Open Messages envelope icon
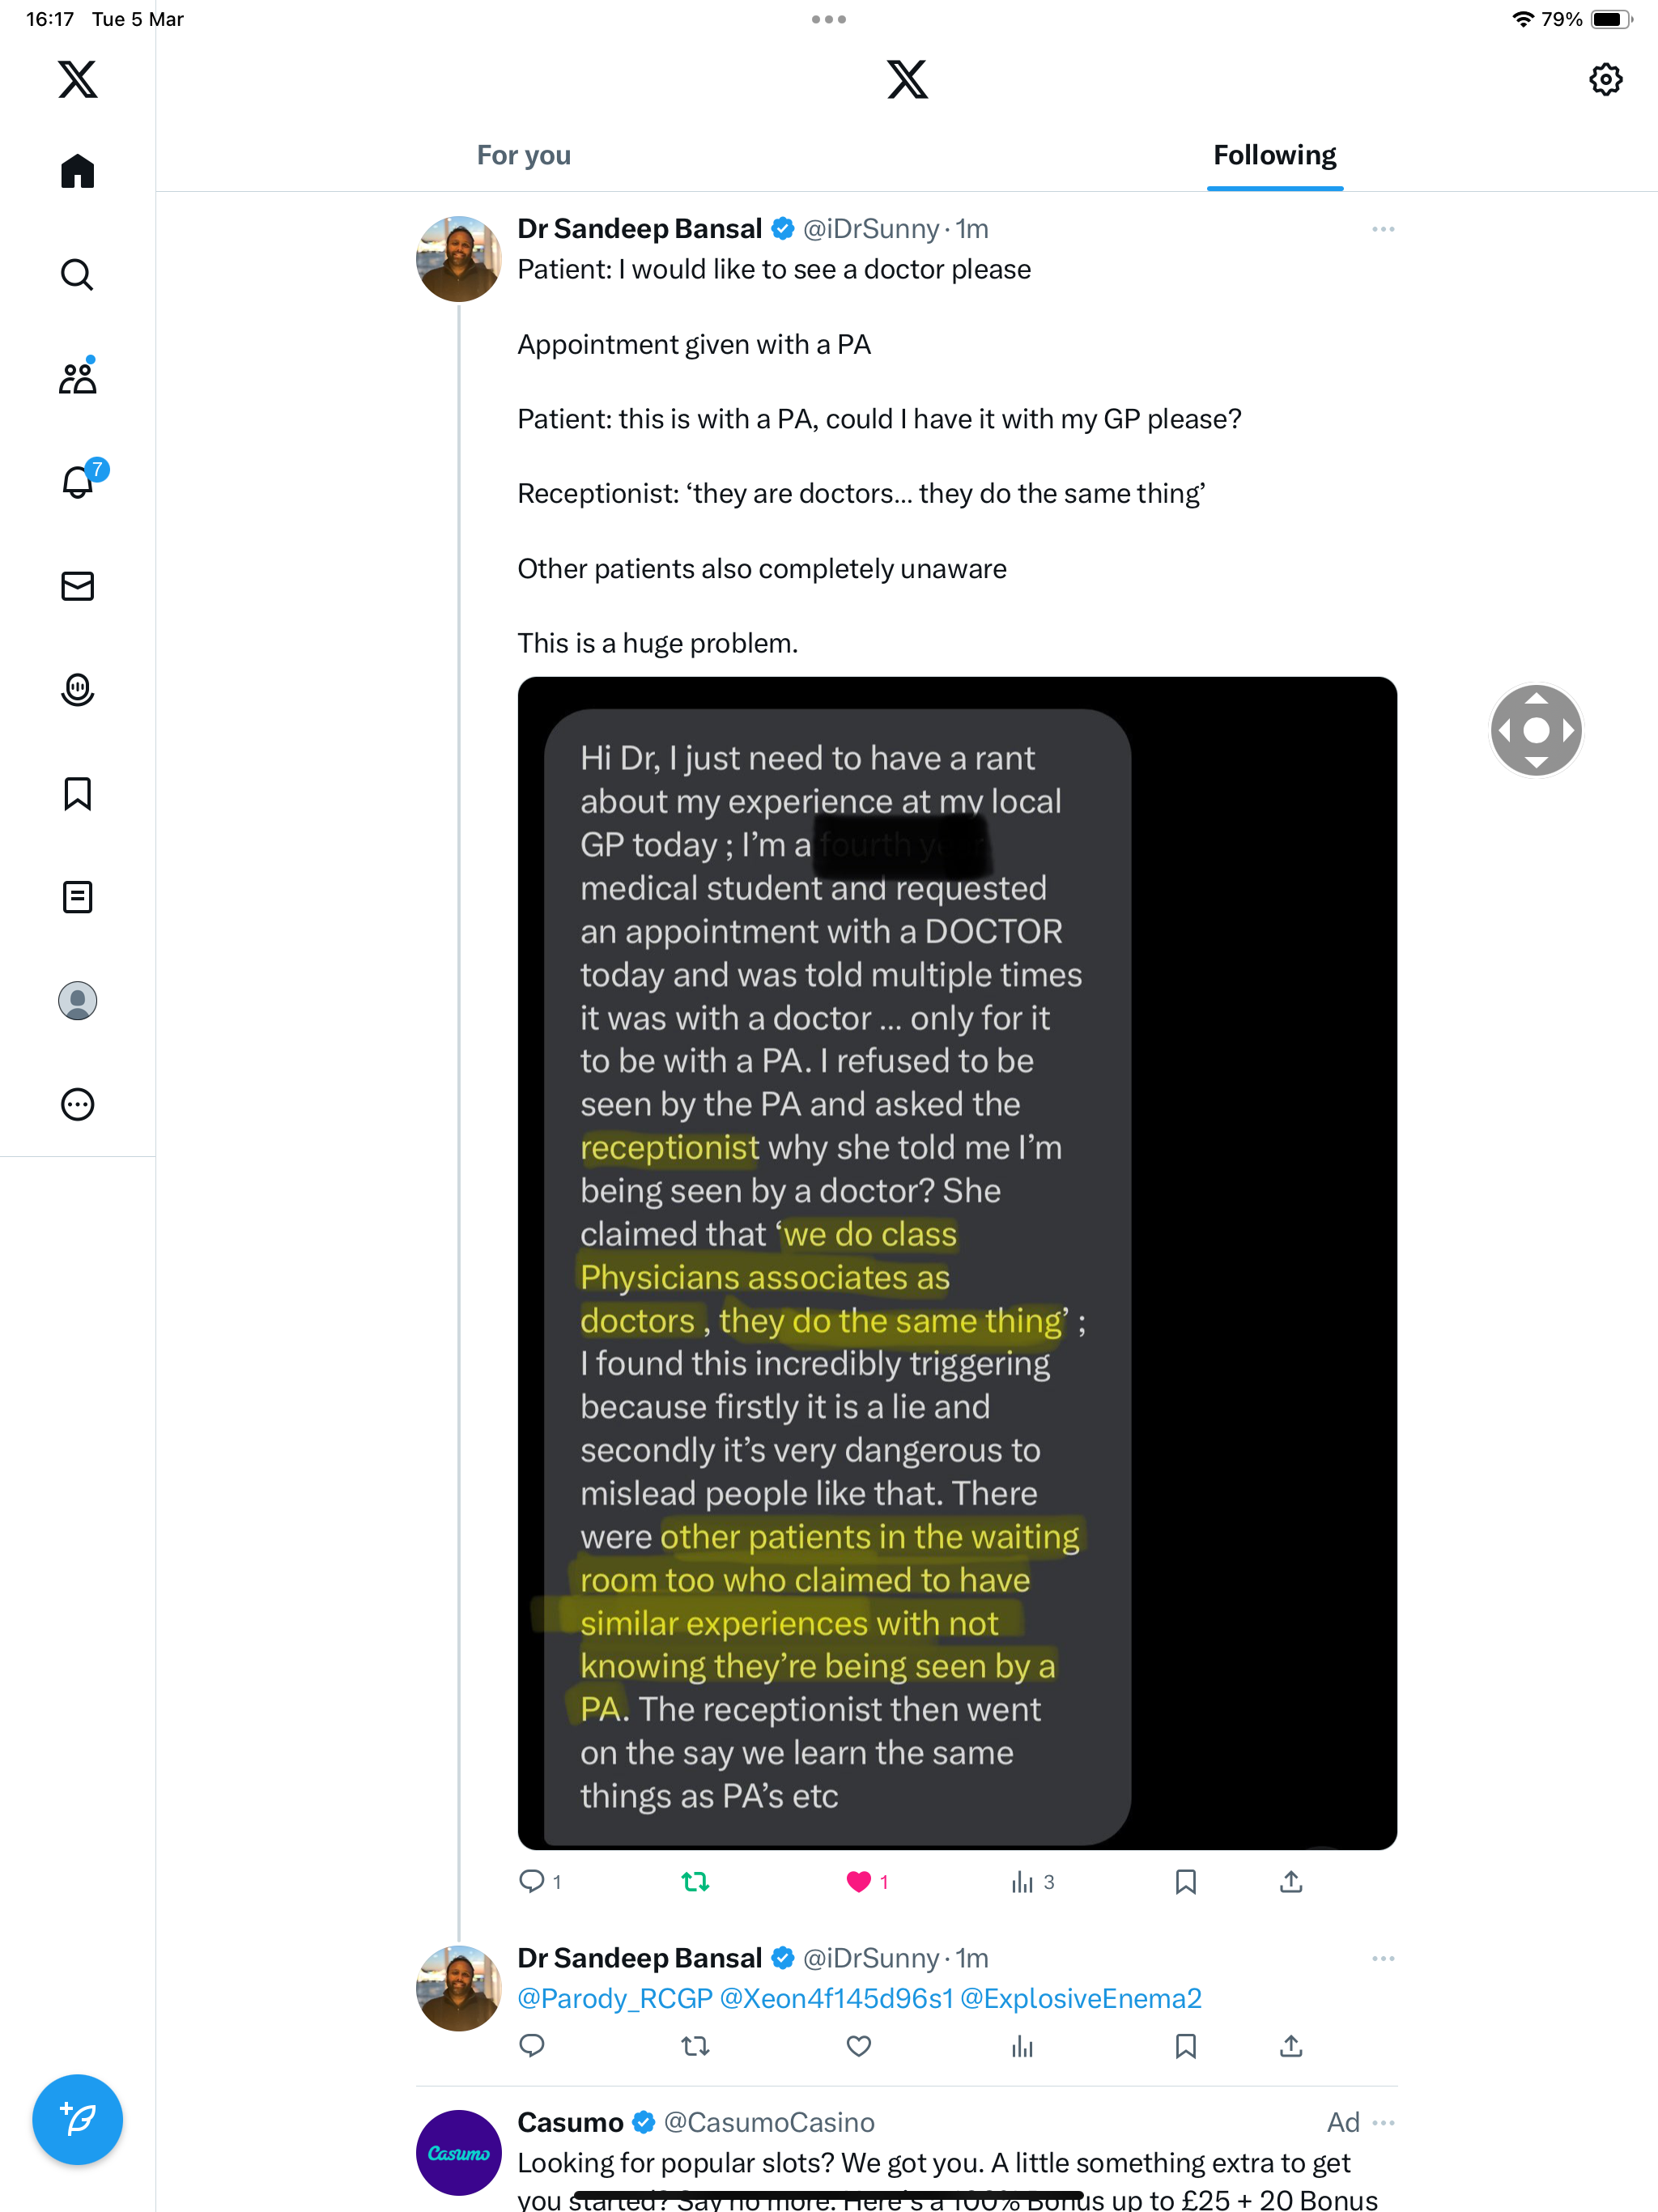The image size is (1658, 2212). coord(77,586)
